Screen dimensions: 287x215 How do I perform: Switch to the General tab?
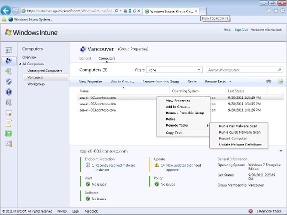point(85,58)
